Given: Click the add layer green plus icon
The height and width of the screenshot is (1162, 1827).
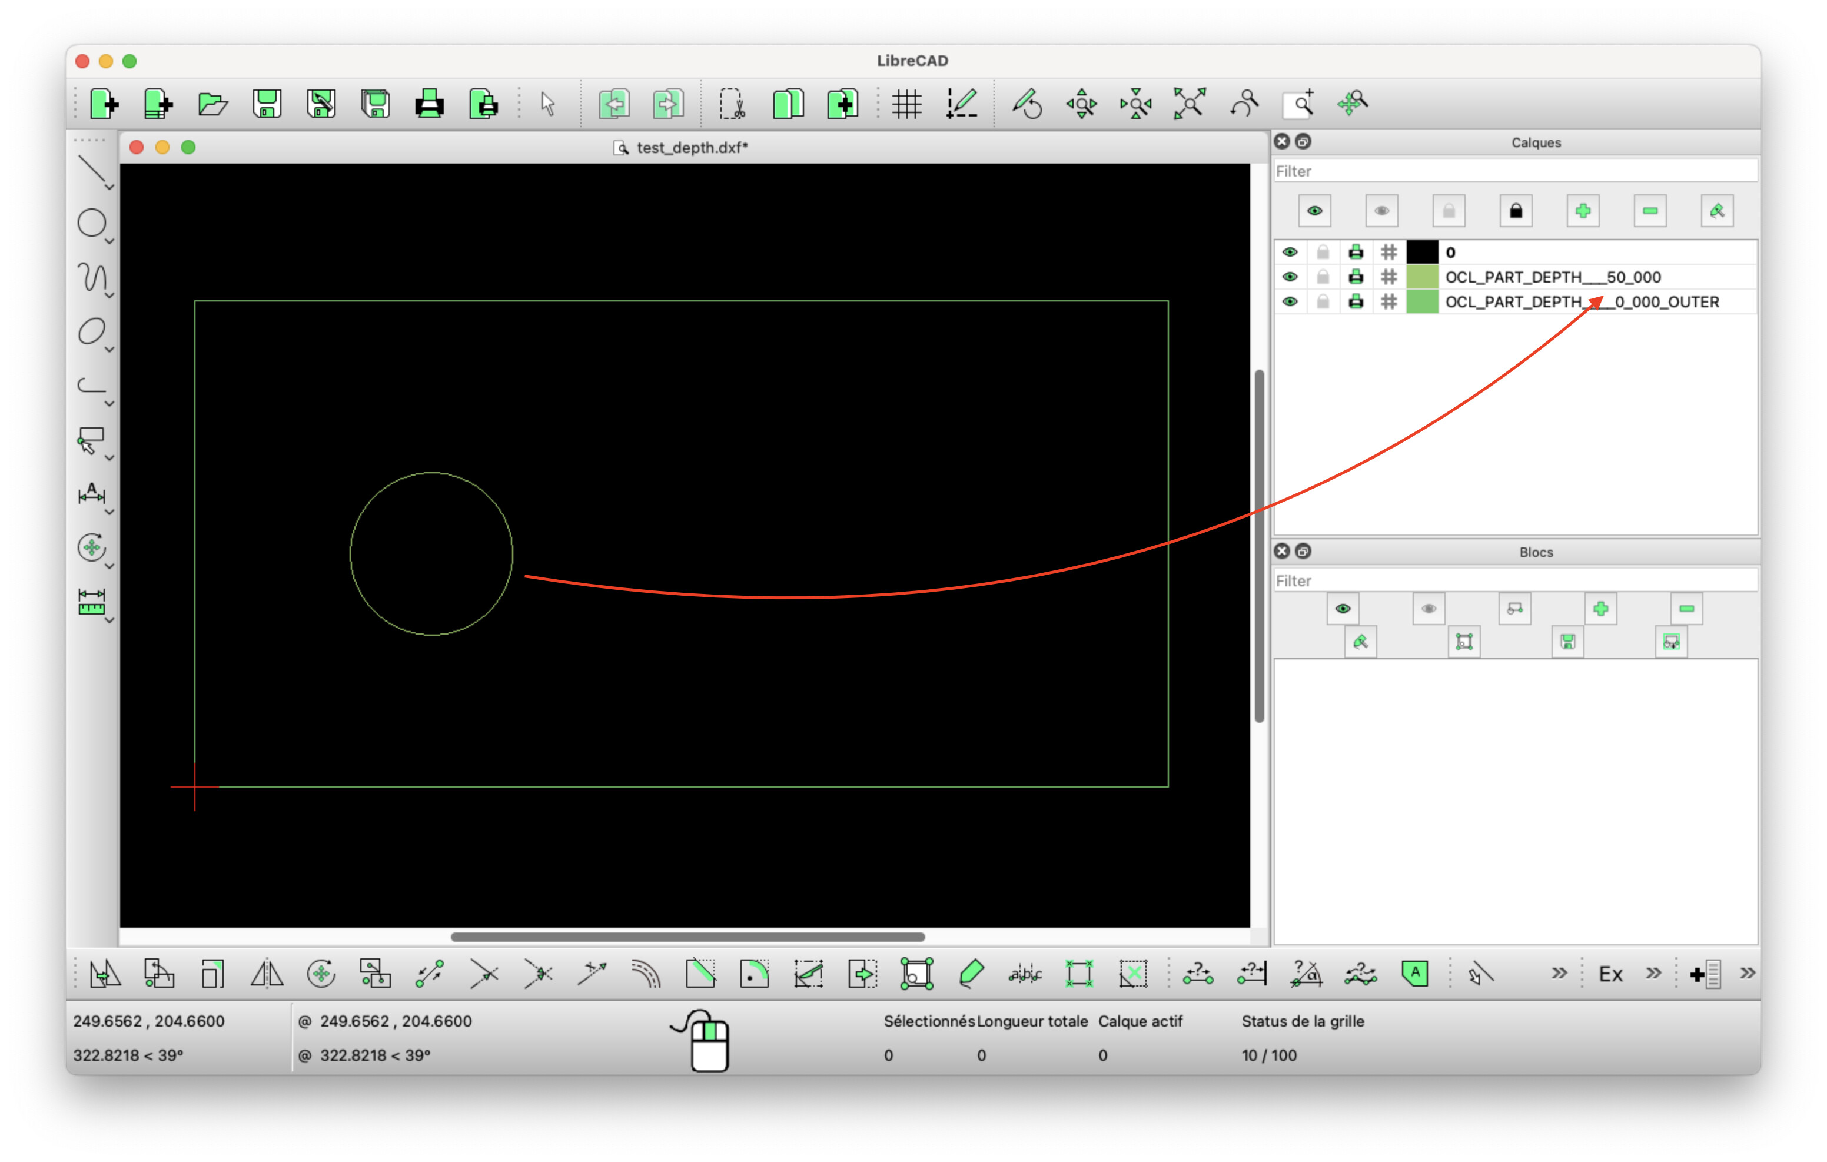Looking at the screenshot, I should click(x=1583, y=211).
